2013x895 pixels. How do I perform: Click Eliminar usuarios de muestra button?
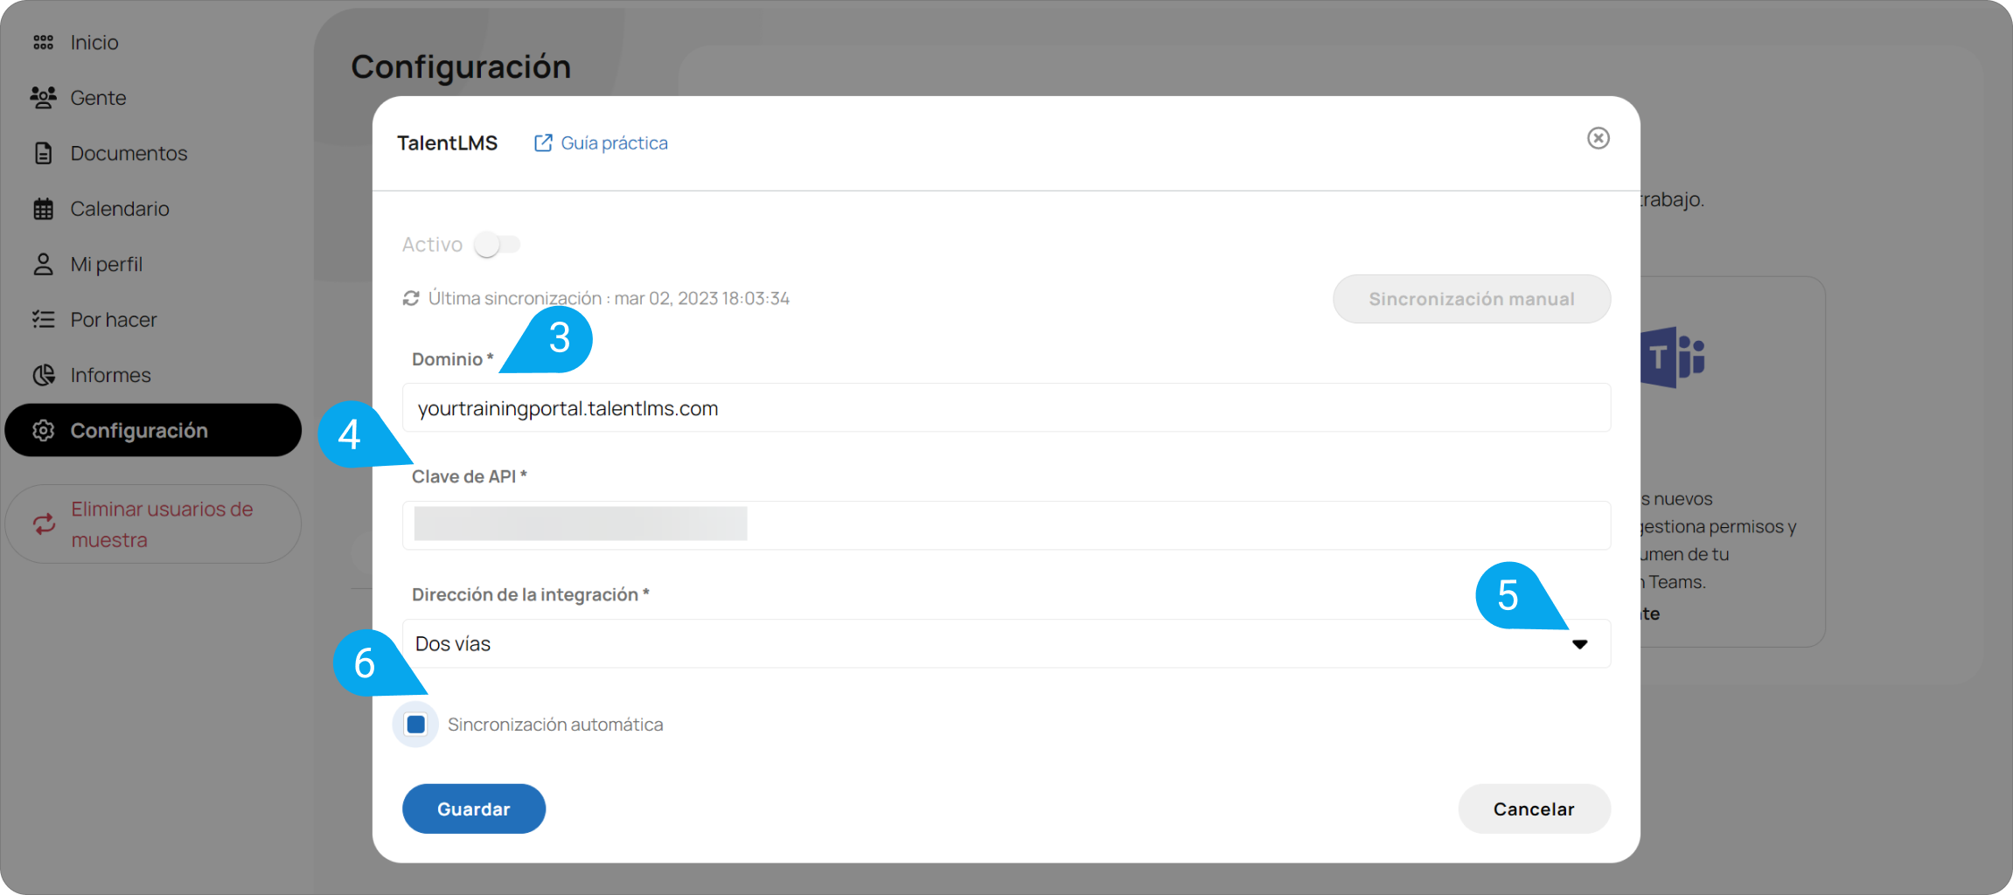pyautogui.click(x=153, y=524)
